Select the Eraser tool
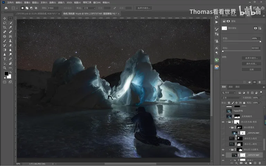Screen dimensions: 266x166 pos(10,45)
